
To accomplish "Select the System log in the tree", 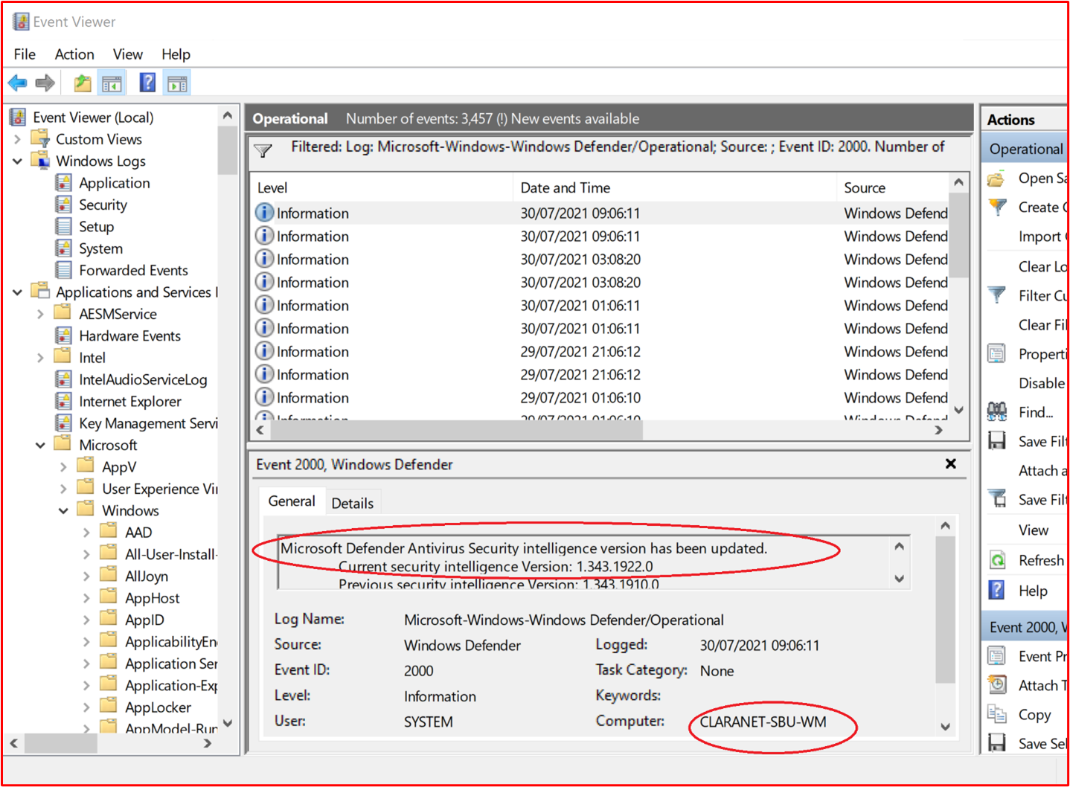I will [100, 248].
